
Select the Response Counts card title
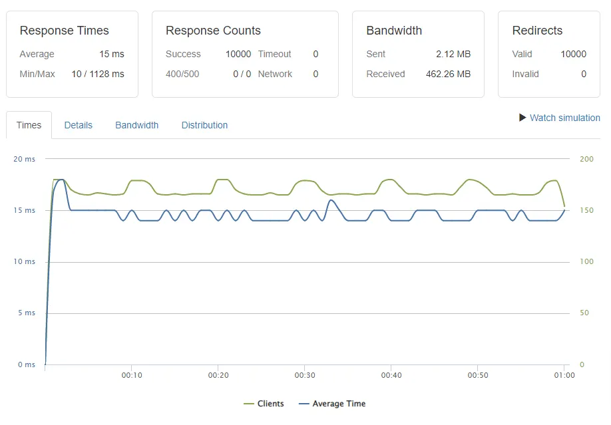(213, 31)
